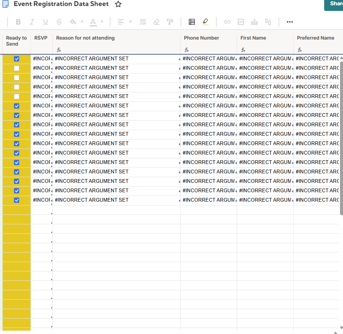
Task: Open the Phone Number column formula icon
Action: coord(187,50)
